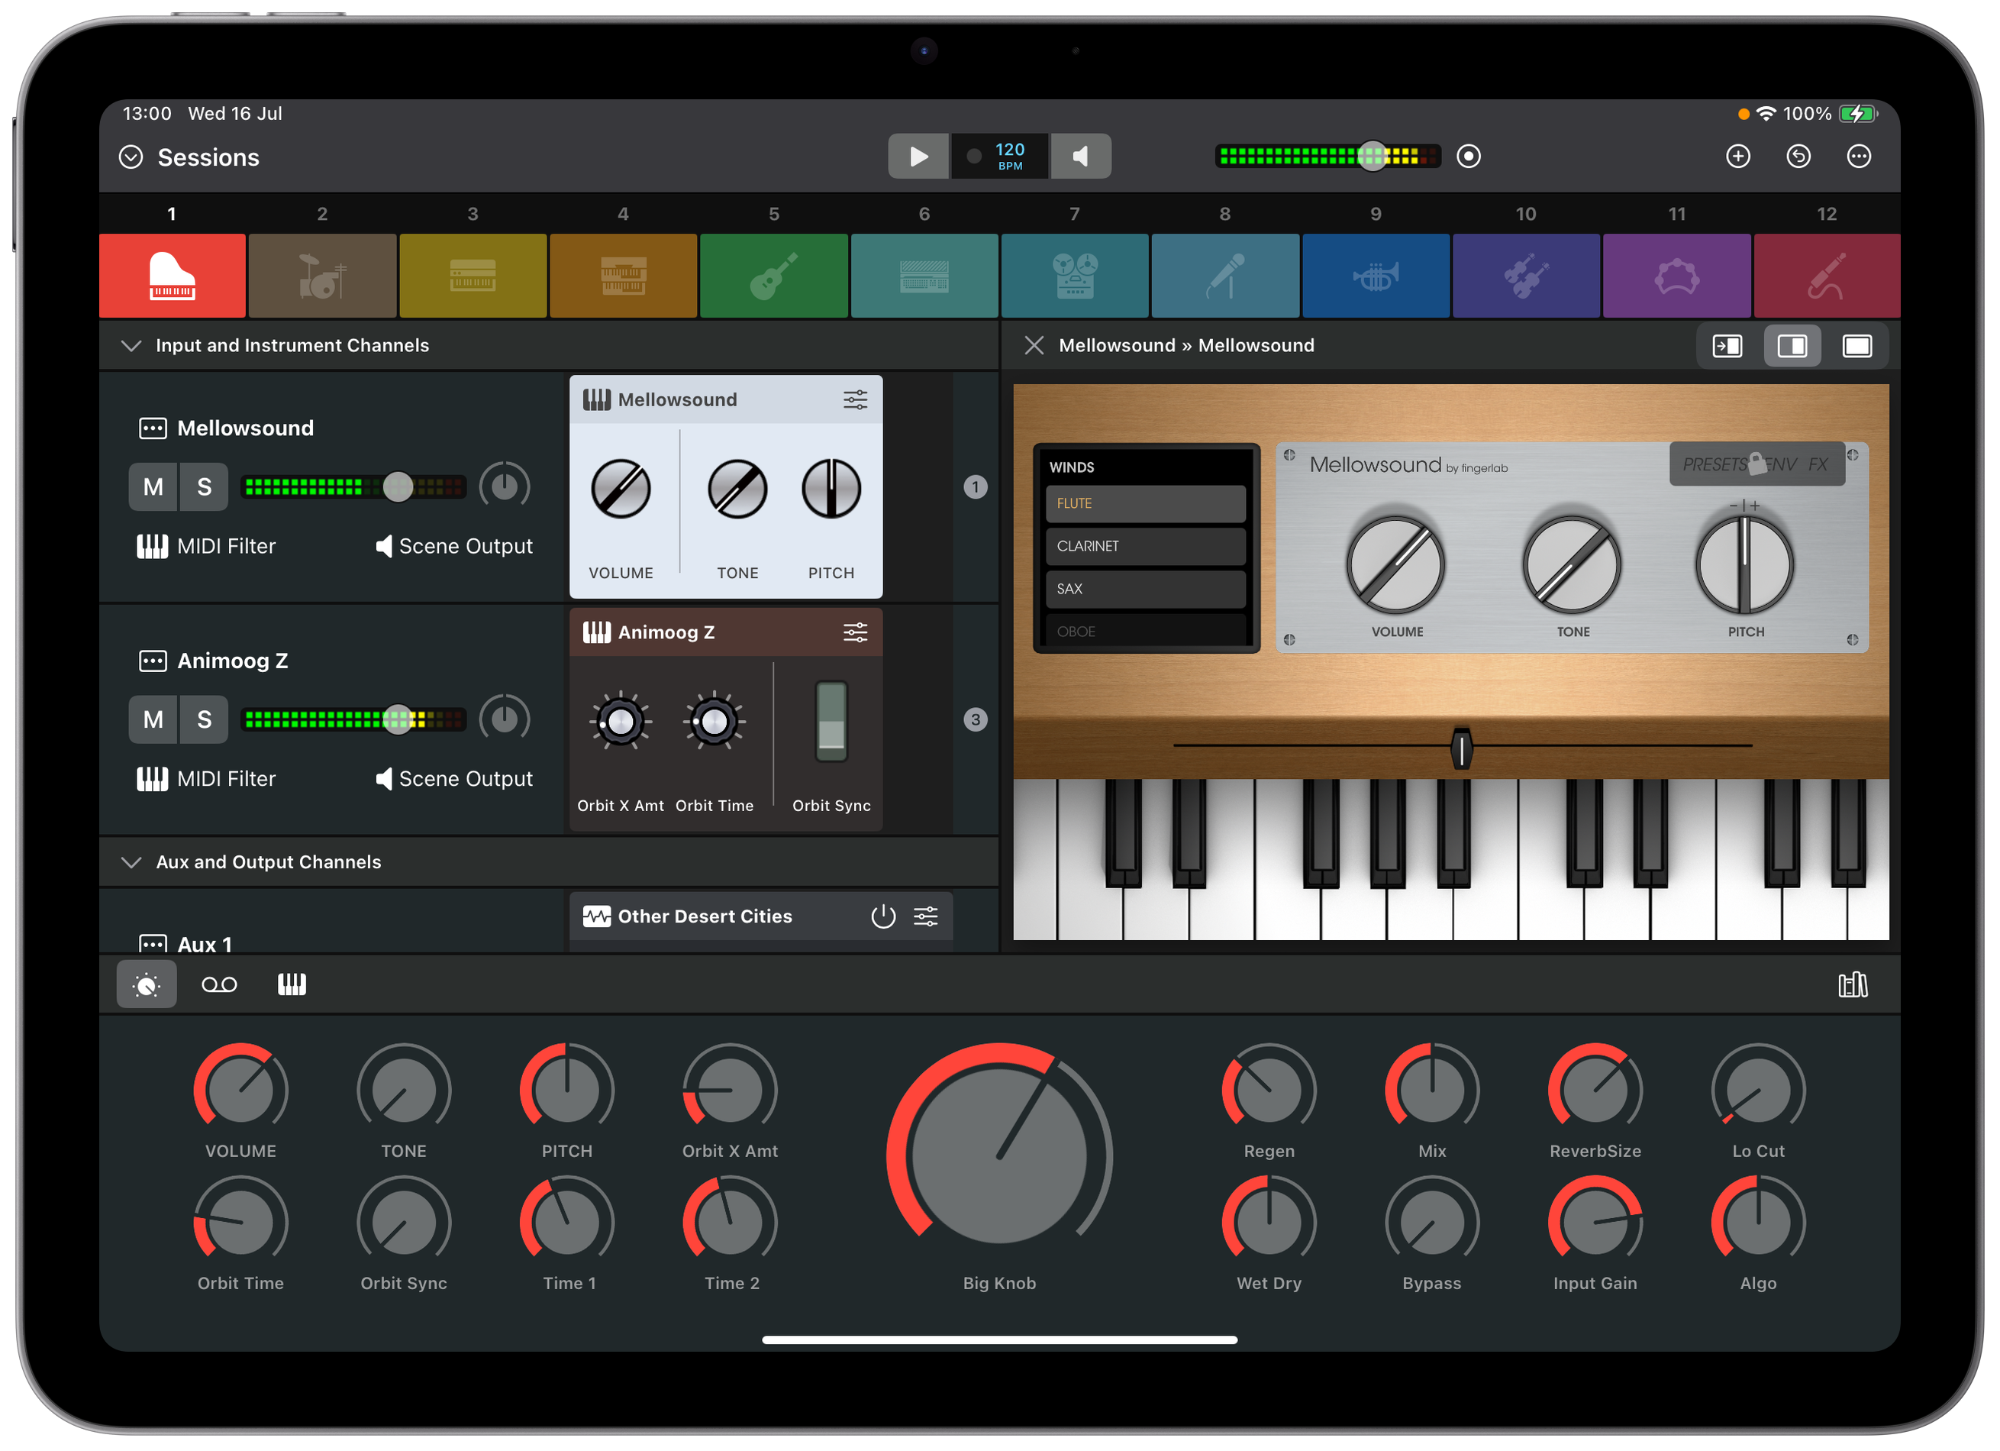Open Animoog Z plugin settings sliders icon
2000x1451 pixels.
click(854, 632)
